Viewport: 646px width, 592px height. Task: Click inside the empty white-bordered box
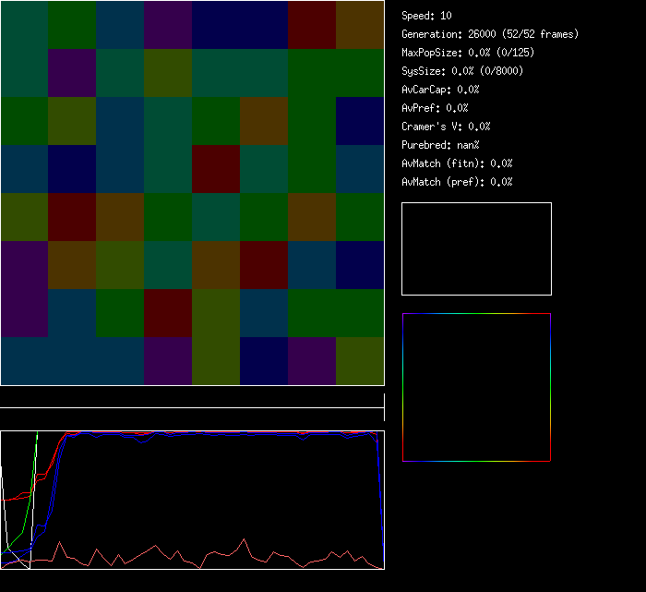coord(476,248)
